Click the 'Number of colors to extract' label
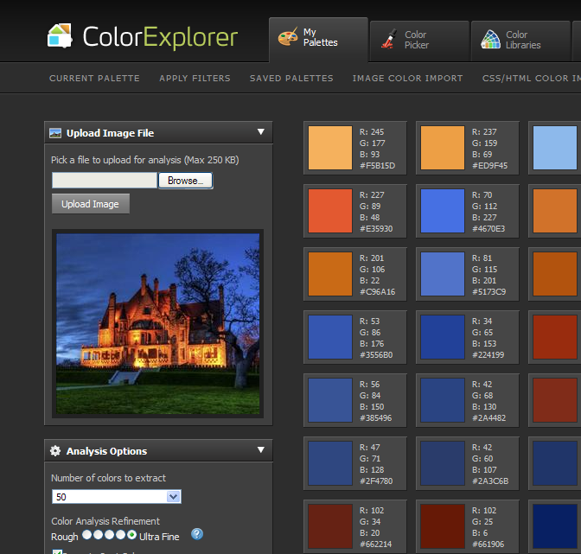Image resolution: width=581 pixels, height=554 pixels. [x=108, y=478]
